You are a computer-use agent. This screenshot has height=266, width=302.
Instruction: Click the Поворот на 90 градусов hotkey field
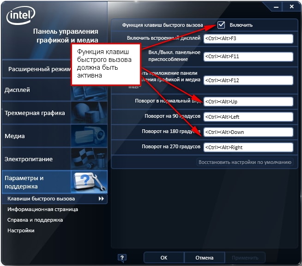[x=248, y=117]
